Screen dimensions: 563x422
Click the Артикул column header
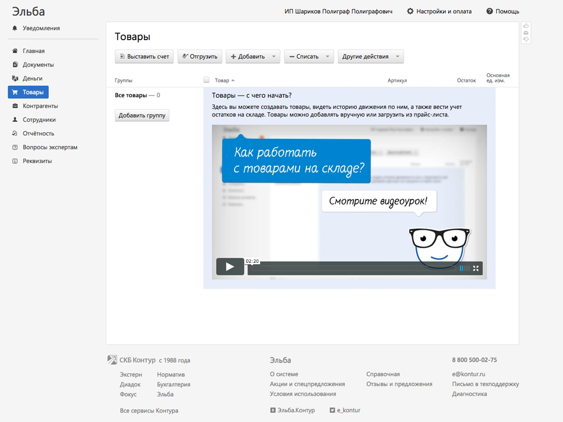pyautogui.click(x=397, y=80)
